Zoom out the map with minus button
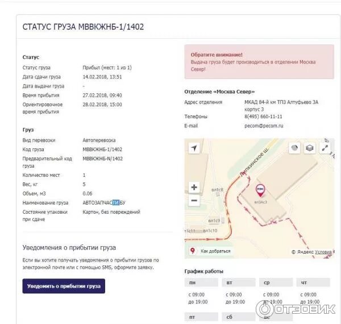 click(194, 200)
